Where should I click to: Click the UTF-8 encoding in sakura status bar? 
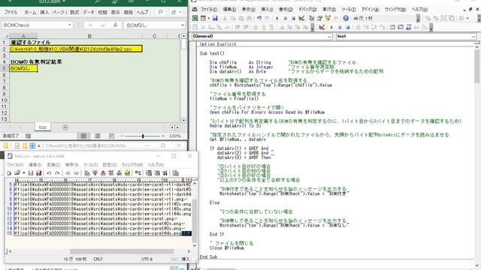click(x=147, y=259)
